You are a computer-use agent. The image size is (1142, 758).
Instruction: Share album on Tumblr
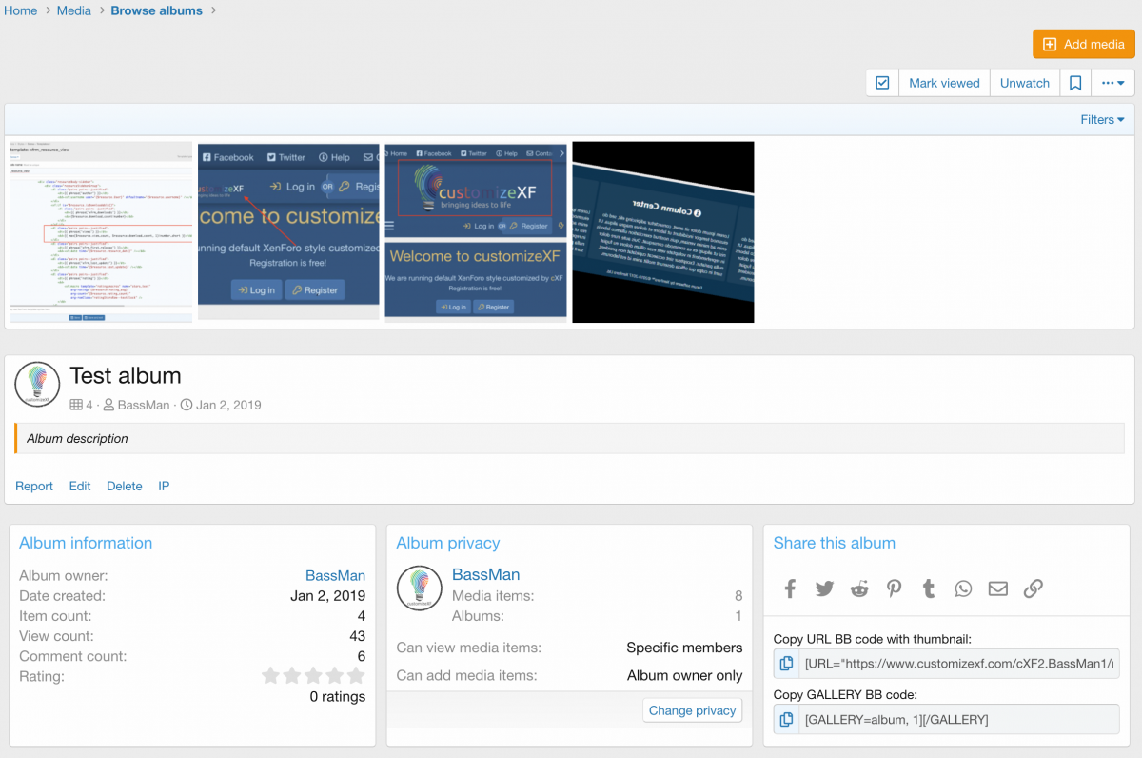929,588
